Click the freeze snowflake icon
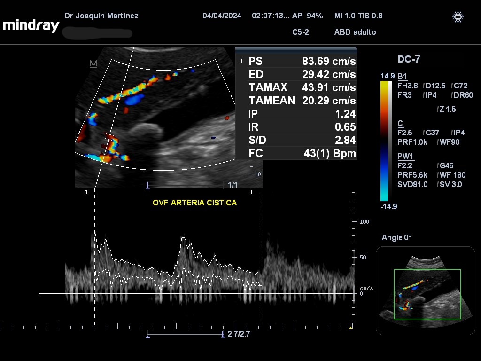Image resolution: width=481 pixels, height=361 pixels. point(458,17)
